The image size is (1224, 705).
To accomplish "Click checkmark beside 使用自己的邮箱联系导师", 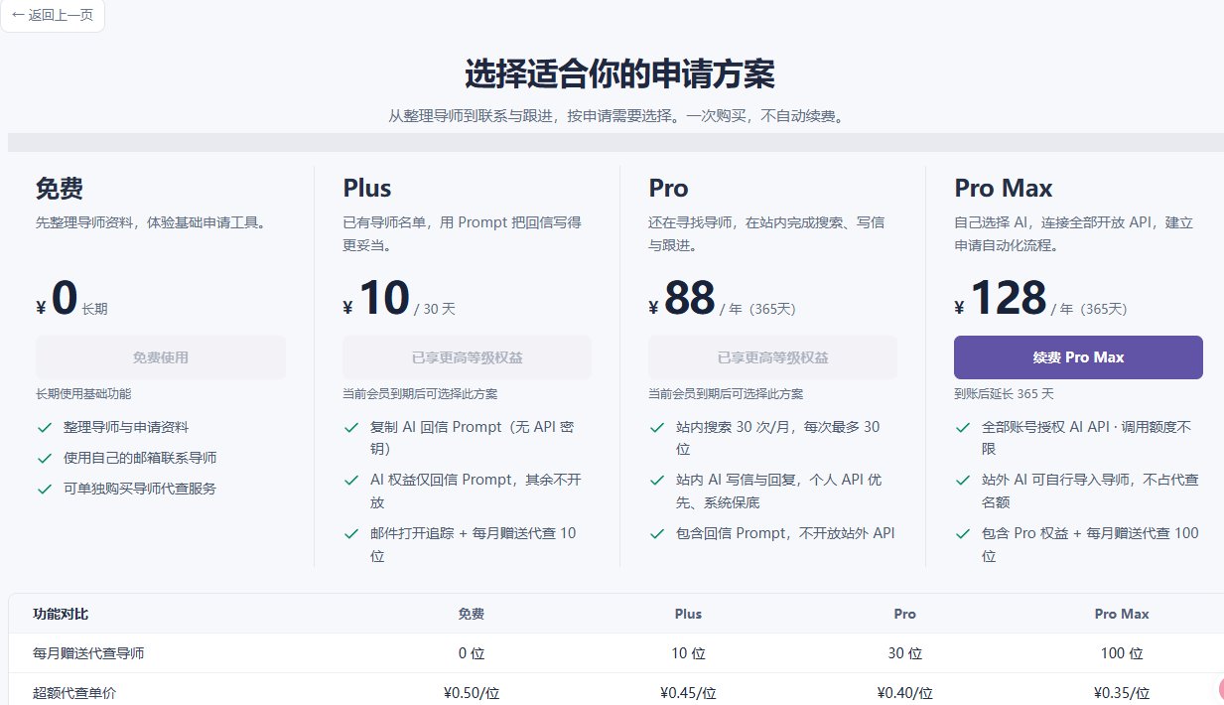I will pyautogui.click(x=44, y=459).
